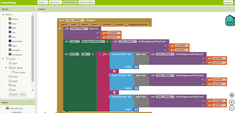Select the Screen1 component icon
The height and width of the screenshot is (113, 235).
point(7,59)
